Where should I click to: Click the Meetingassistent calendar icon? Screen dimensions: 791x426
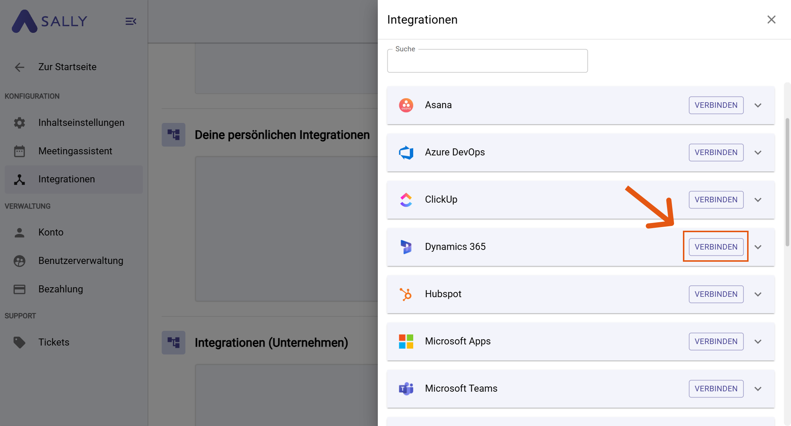20,151
